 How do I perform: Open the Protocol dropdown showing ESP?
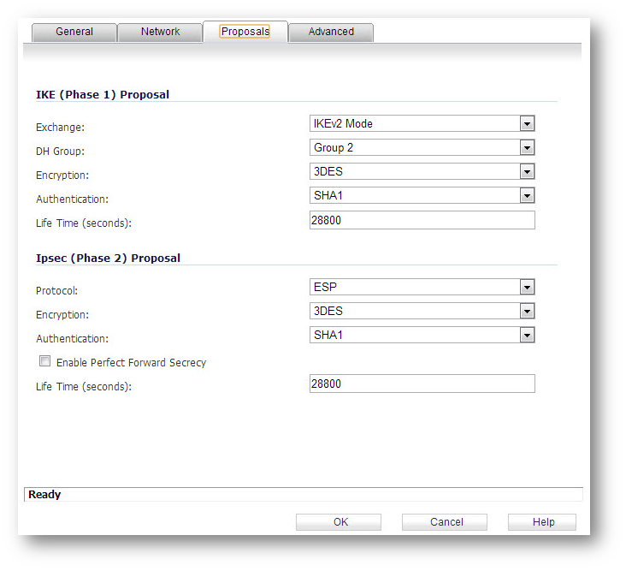422,287
